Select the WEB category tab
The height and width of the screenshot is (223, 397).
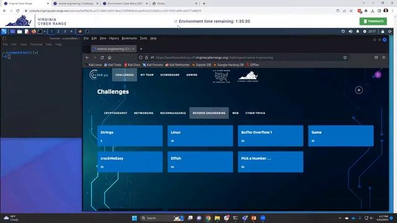click(236, 113)
